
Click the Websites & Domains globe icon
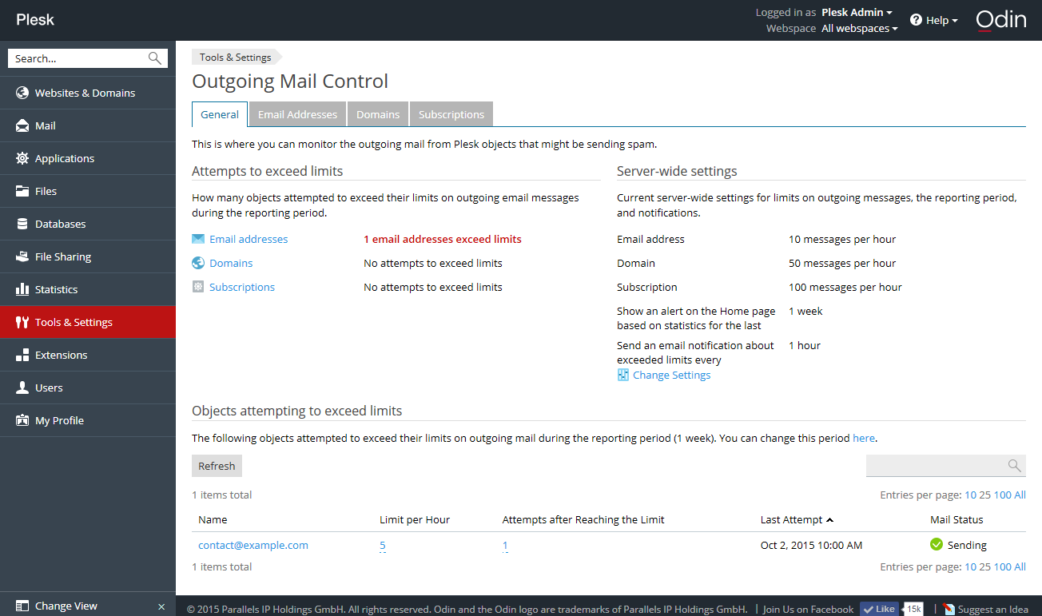22,93
